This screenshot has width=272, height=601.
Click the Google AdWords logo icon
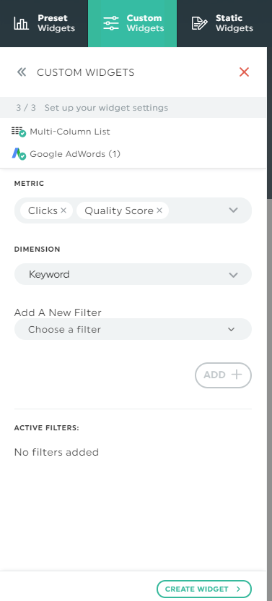pyautogui.click(x=18, y=154)
